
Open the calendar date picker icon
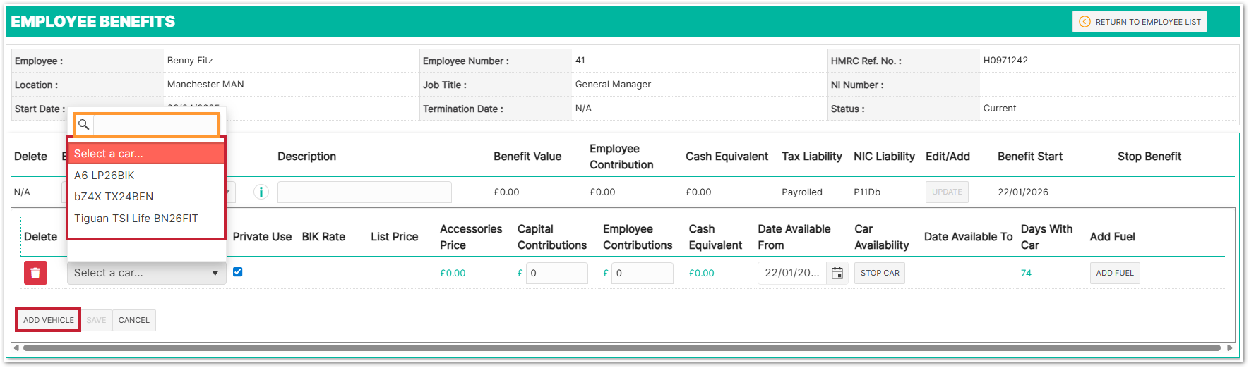(837, 273)
